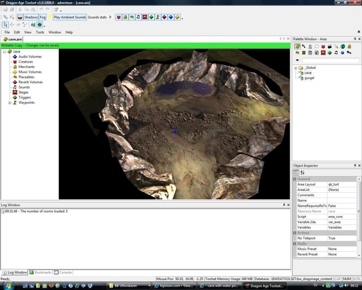Switch to the Console tab

(63, 272)
